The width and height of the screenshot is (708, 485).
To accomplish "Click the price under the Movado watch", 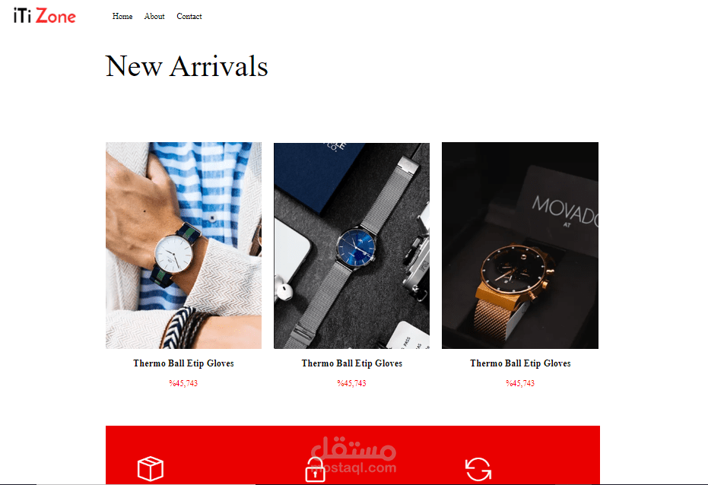I will click(x=520, y=383).
